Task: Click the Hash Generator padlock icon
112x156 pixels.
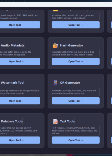Action: [55, 45]
